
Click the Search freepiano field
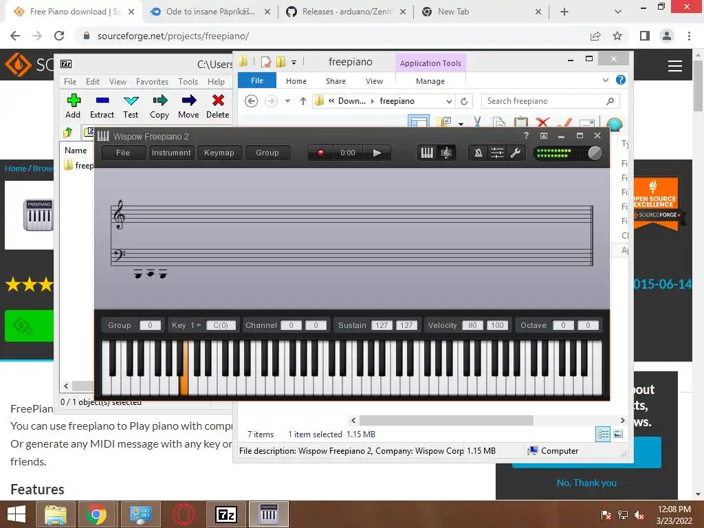click(x=551, y=101)
